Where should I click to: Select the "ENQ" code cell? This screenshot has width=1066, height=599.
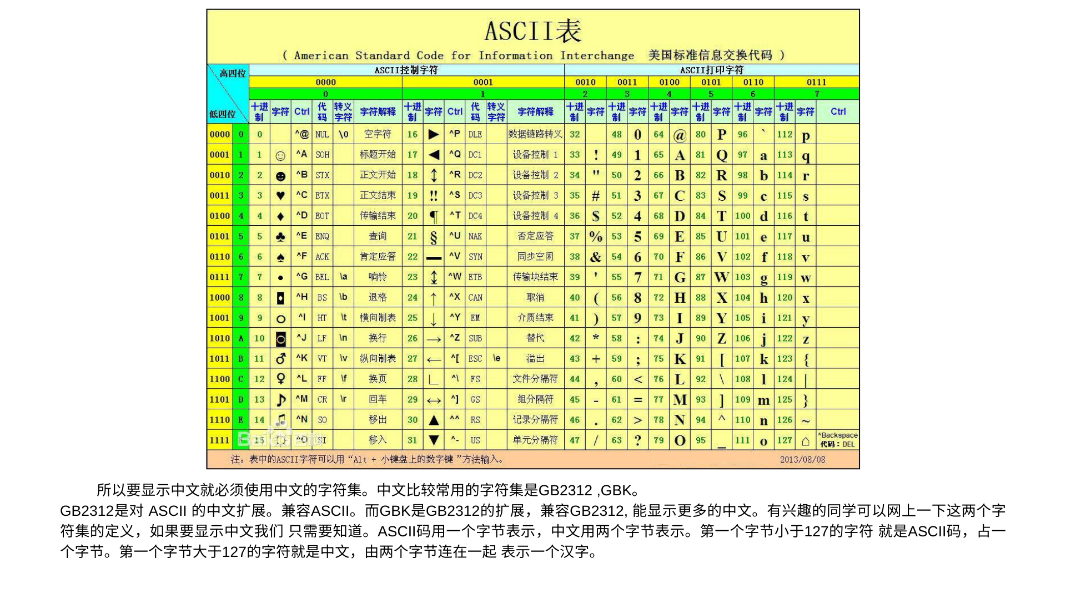tap(322, 236)
